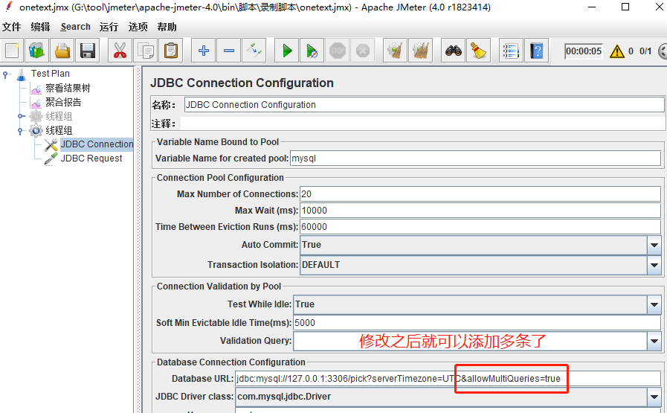Click the Stop test icon
This screenshot has height=413, width=667.
338,51
